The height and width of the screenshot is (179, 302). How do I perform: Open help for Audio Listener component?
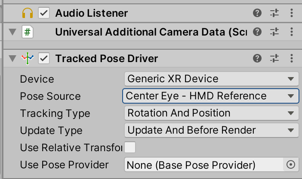(x=257, y=13)
